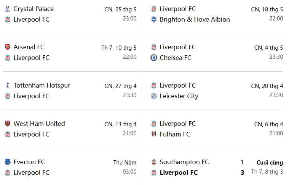Click the Brighton & Hove Albion crest

coord(154,19)
